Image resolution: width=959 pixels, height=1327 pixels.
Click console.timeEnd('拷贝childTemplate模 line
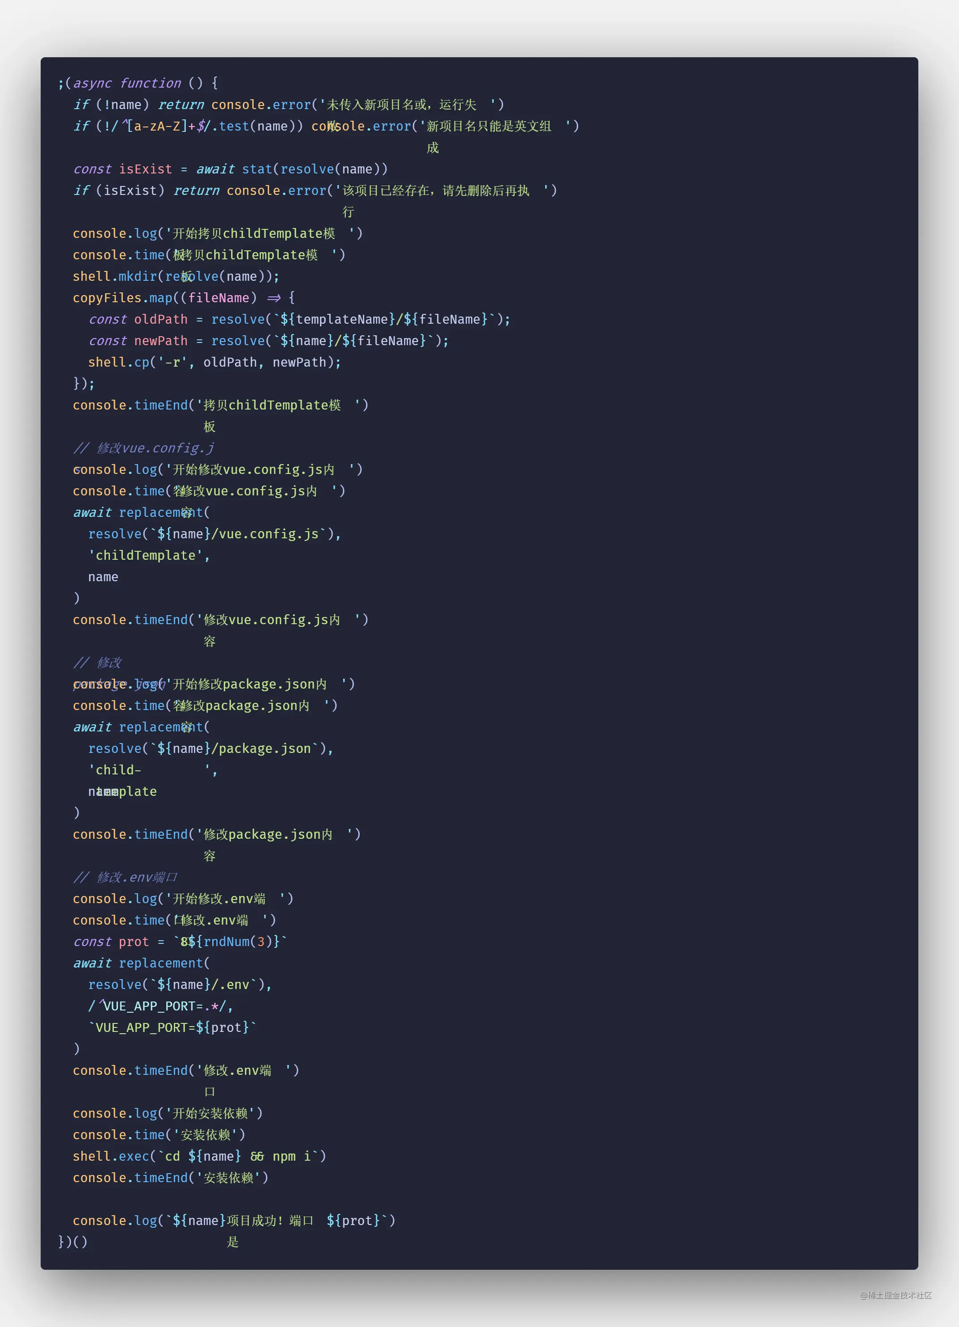tap(220, 405)
